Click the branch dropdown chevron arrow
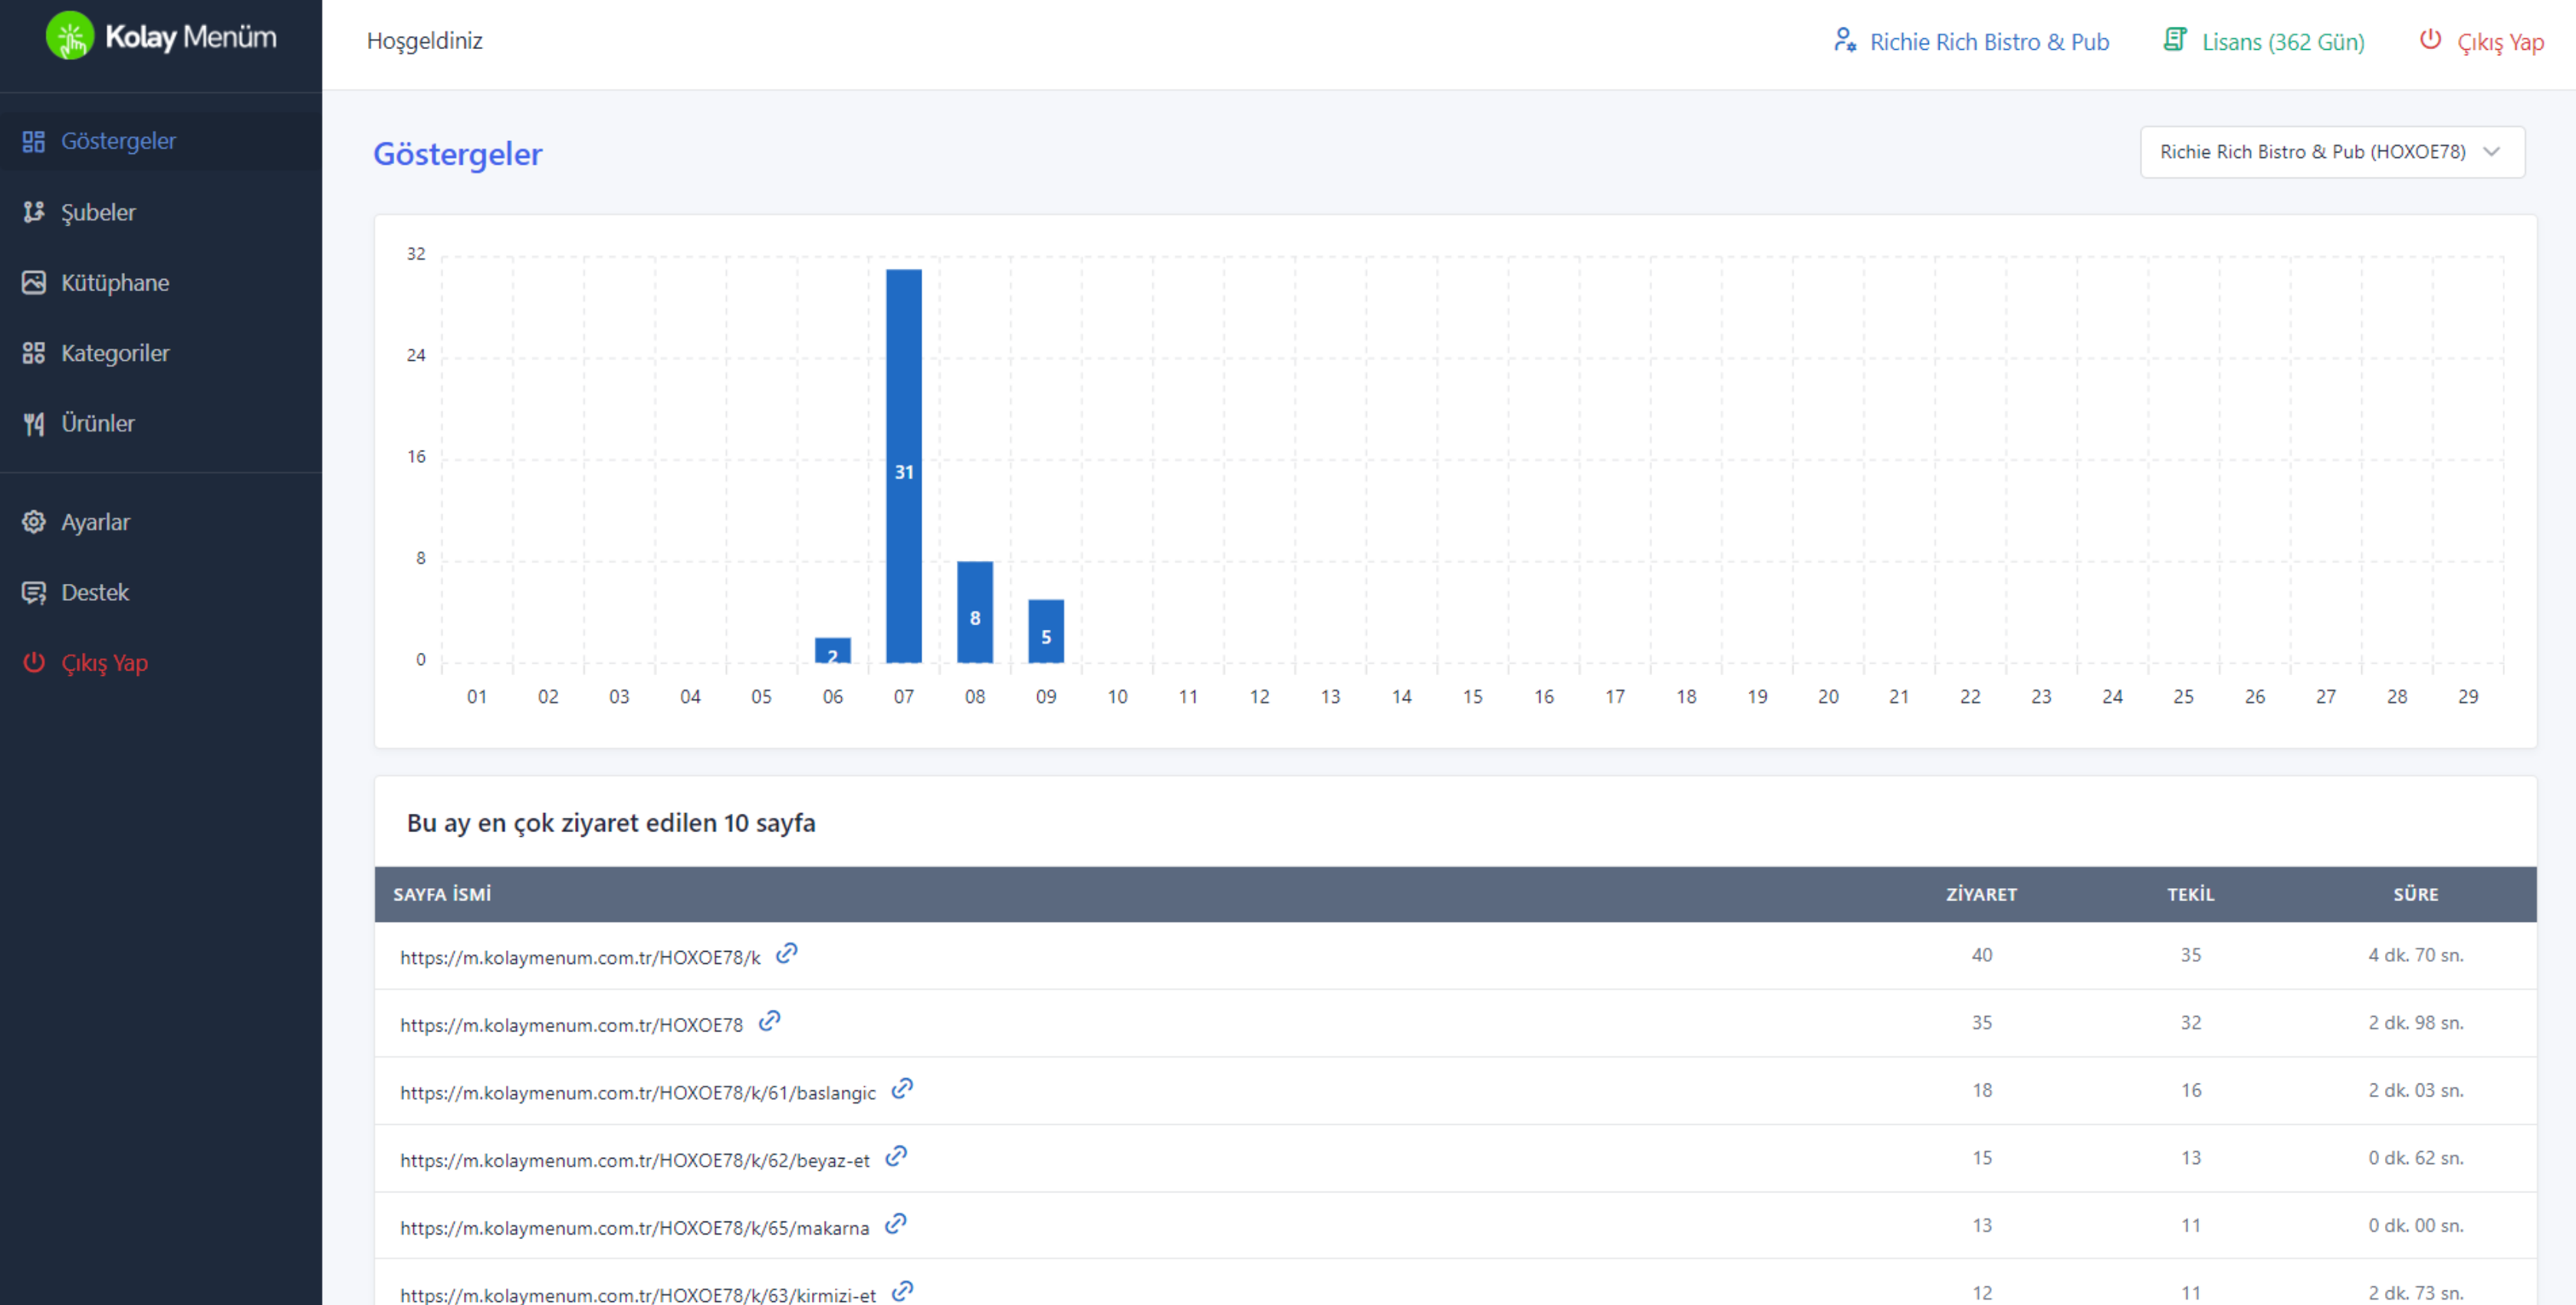 pos(2492,152)
